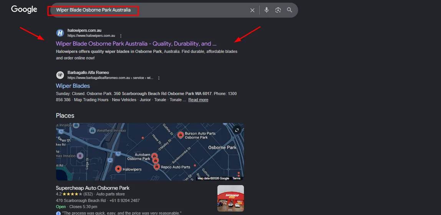Image resolution: width=441 pixels, height=215 pixels.
Task: Click the Terms link on the map
Action: click(x=236, y=178)
